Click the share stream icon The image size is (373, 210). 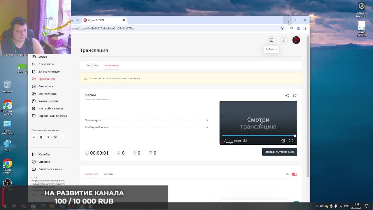click(x=287, y=95)
